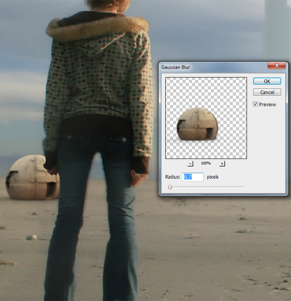Viewport: 291px width, 301px height.
Task: Click the pixels unit label
Action: [x=212, y=177]
